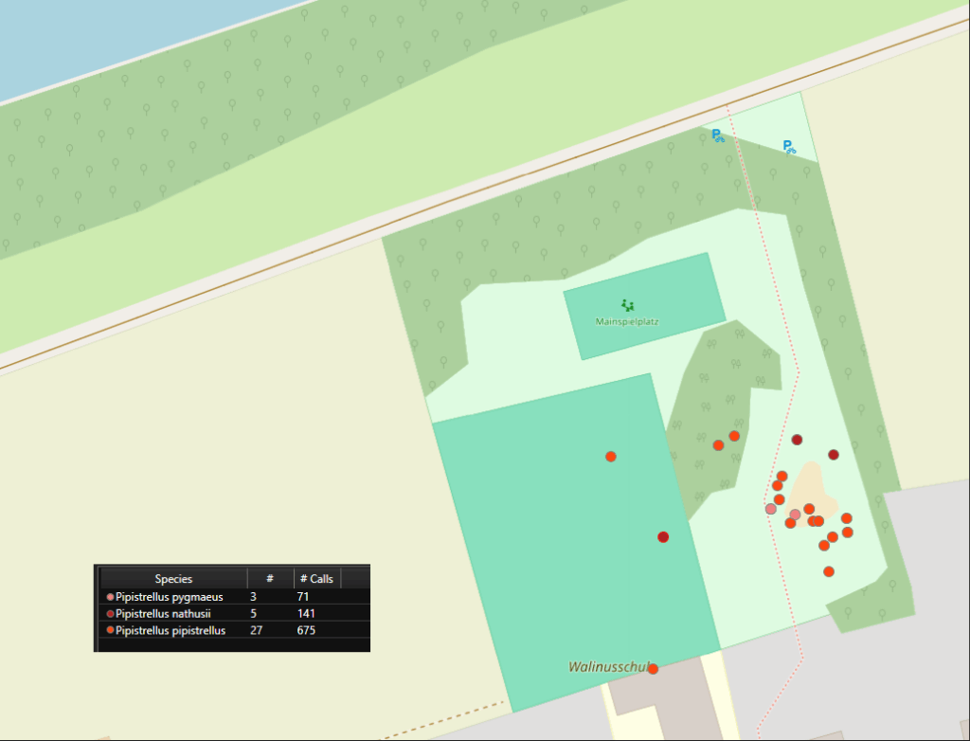970x741 pixels.
Task: Select the pink marker on the beige sand area
Action: [x=795, y=515]
